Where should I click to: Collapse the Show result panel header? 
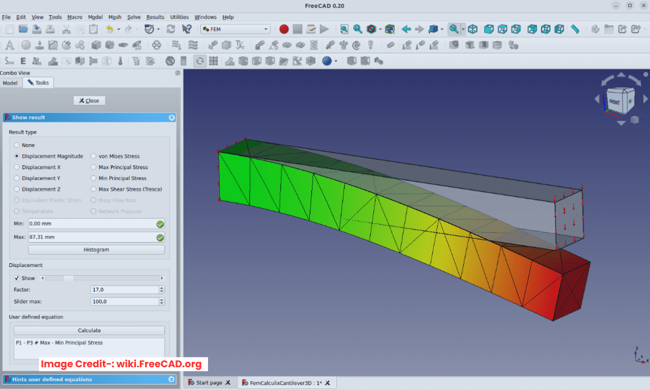[x=172, y=117]
